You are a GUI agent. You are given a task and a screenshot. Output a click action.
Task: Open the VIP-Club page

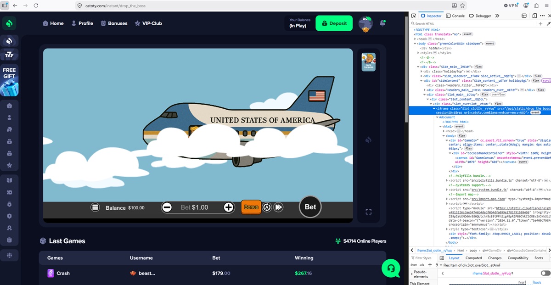148,23
